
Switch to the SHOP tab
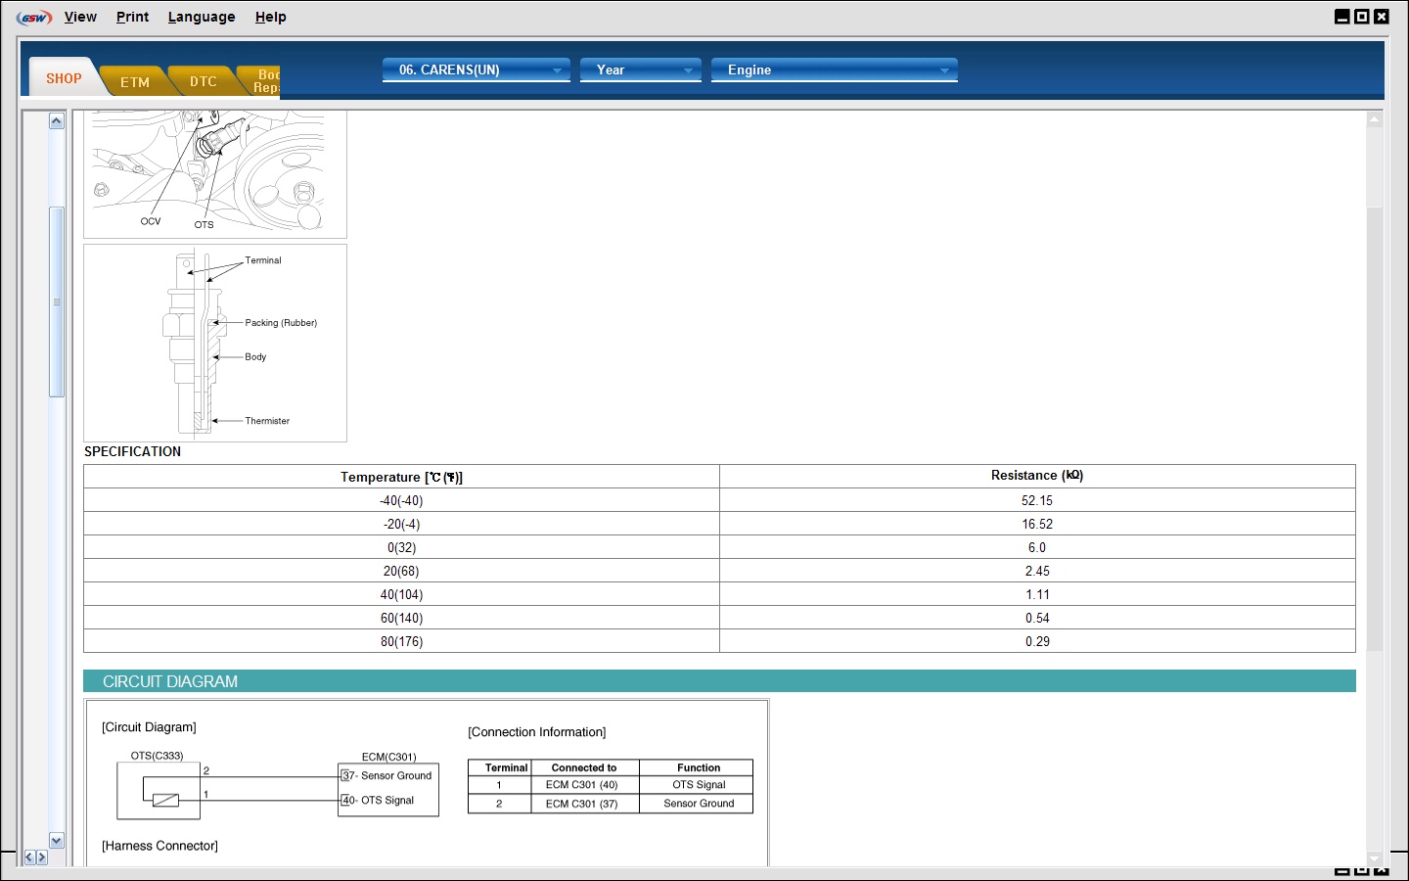(64, 78)
